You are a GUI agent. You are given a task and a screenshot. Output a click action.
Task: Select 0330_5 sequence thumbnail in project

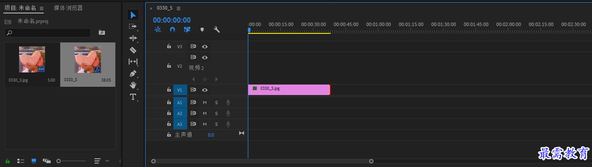tap(88, 59)
